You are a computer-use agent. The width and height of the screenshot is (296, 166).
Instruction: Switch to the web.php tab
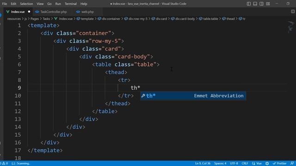87,12
